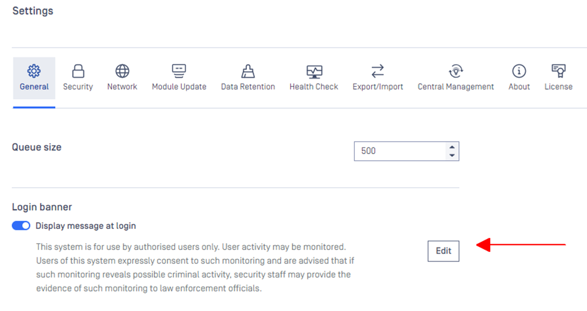This screenshot has width=587, height=311.
Task: Click the Queue size label
Action: (x=37, y=147)
